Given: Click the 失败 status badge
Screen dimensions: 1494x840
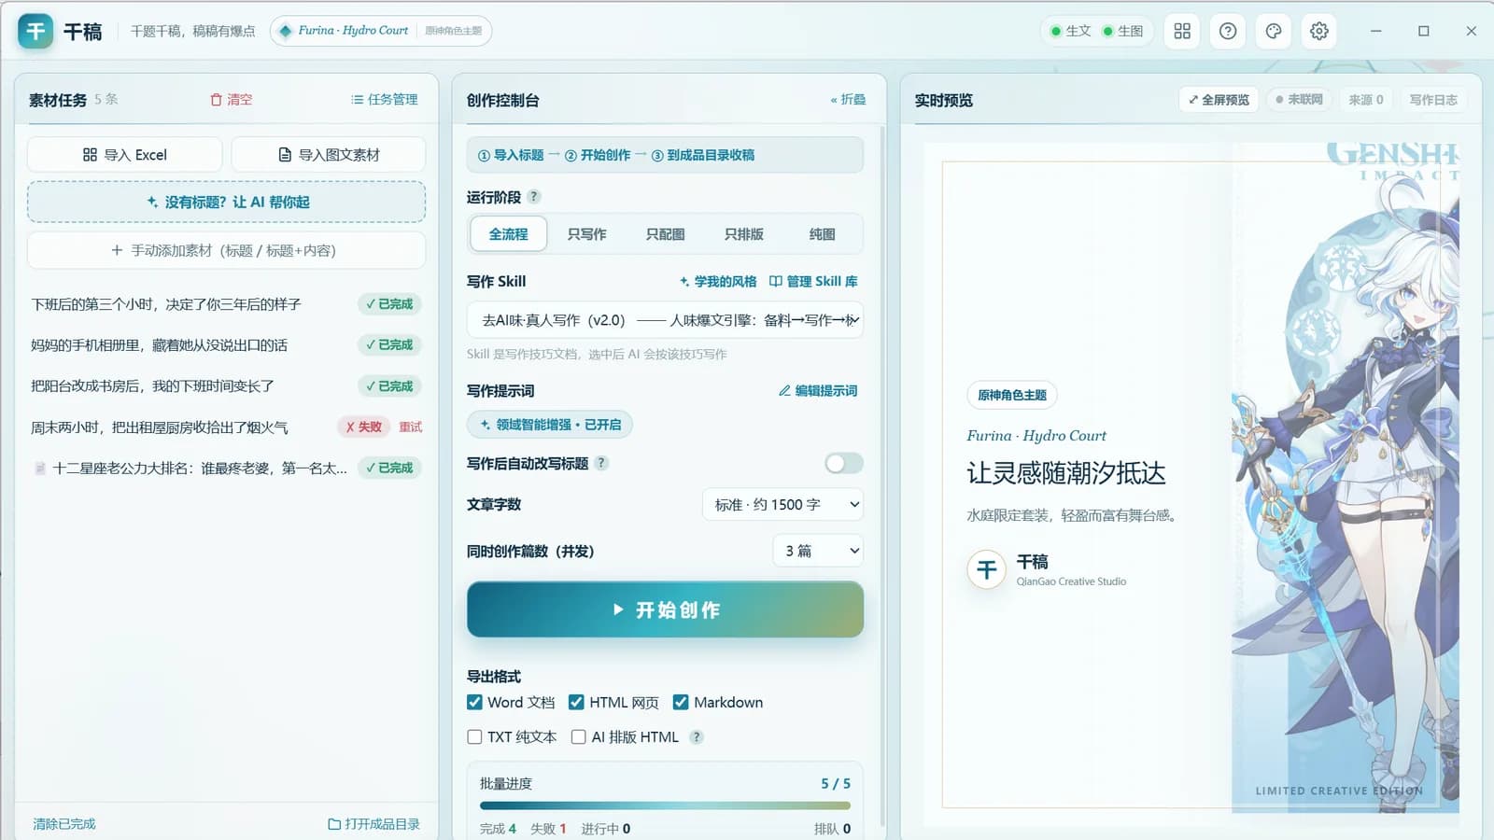Looking at the screenshot, I should click(363, 427).
